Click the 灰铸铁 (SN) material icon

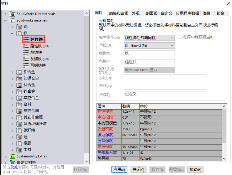tap(26, 59)
